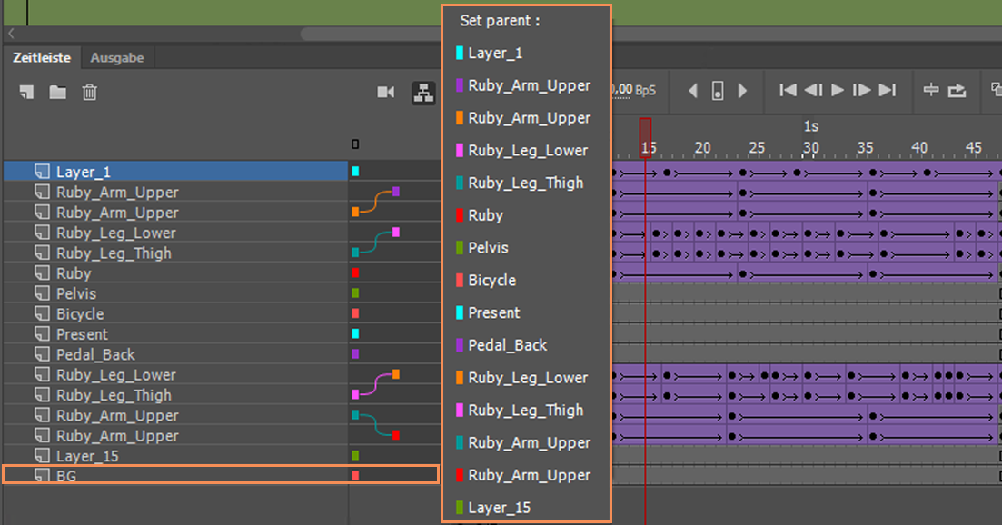The height and width of the screenshot is (525, 1002).
Task: Delete layer with trash icon
Action: click(89, 92)
